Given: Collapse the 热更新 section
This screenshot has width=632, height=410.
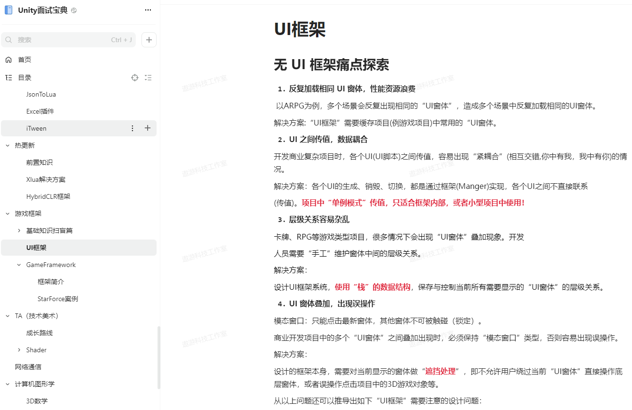Looking at the screenshot, I should click(8, 145).
